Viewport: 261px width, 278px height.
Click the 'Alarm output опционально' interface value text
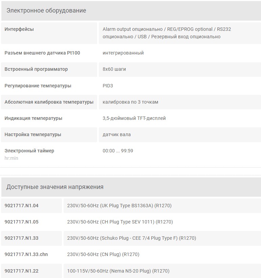point(133,29)
